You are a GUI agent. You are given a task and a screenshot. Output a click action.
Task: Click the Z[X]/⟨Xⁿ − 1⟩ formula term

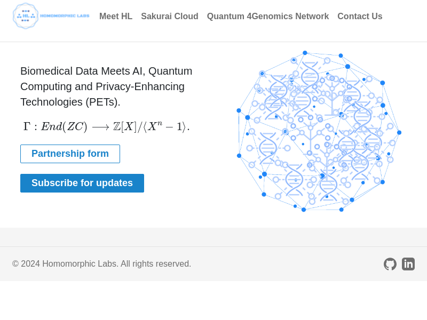click(x=151, y=127)
